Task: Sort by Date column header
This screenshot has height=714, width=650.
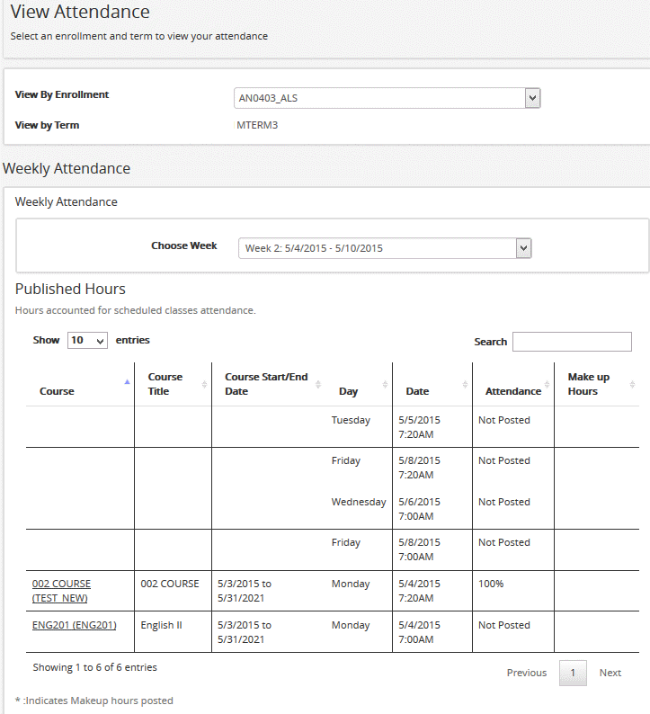Action: click(417, 391)
